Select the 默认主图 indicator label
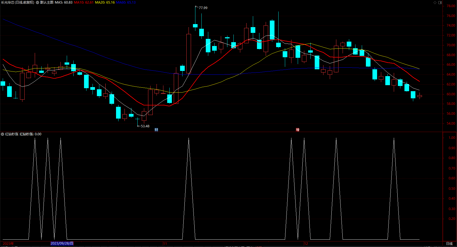This screenshot has height=247, width=457. (47, 2)
